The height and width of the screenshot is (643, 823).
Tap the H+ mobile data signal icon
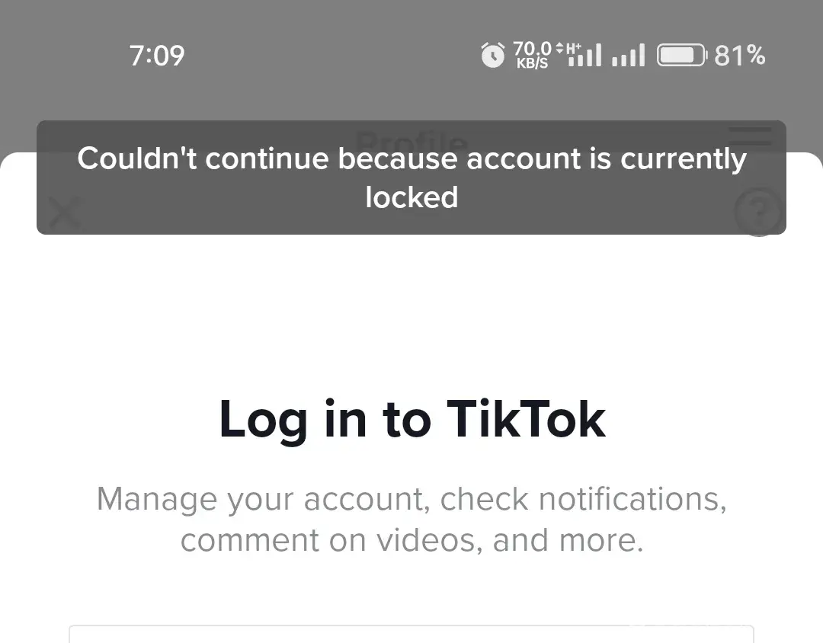pos(584,55)
